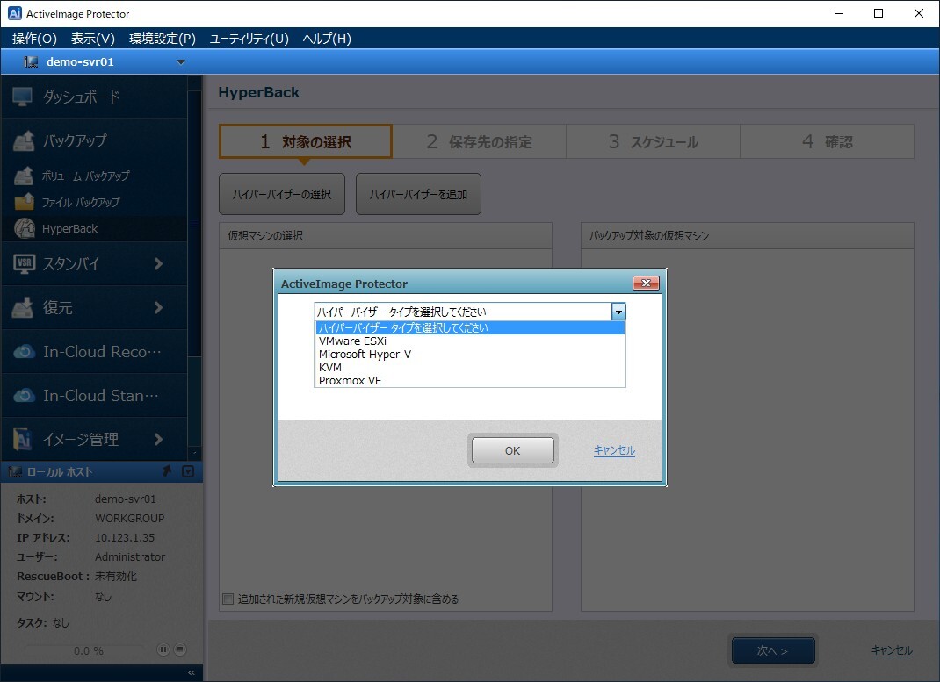The width and height of the screenshot is (940, 682).
Task: Open the demo-svr01 host dropdown arrow
Action: coord(180,62)
